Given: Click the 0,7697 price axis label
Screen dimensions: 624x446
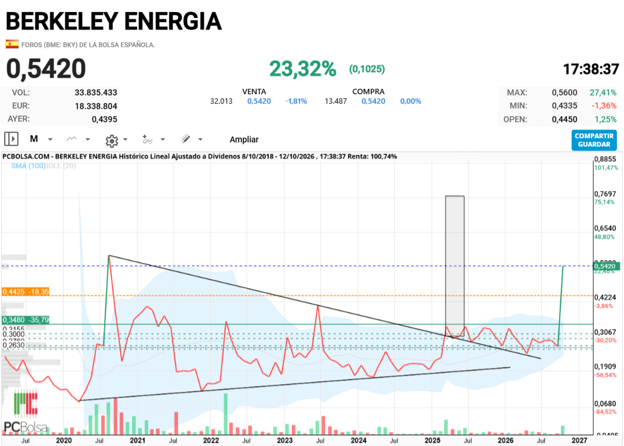Looking at the screenshot, I should coord(605,194).
